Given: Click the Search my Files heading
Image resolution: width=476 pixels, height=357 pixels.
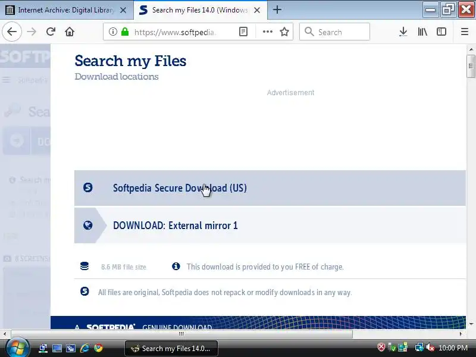Looking at the screenshot, I should click(x=130, y=61).
